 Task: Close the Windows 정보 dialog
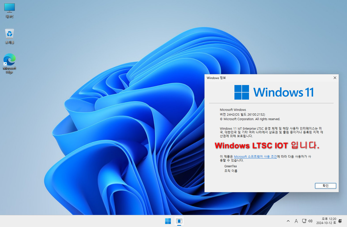(335, 78)
